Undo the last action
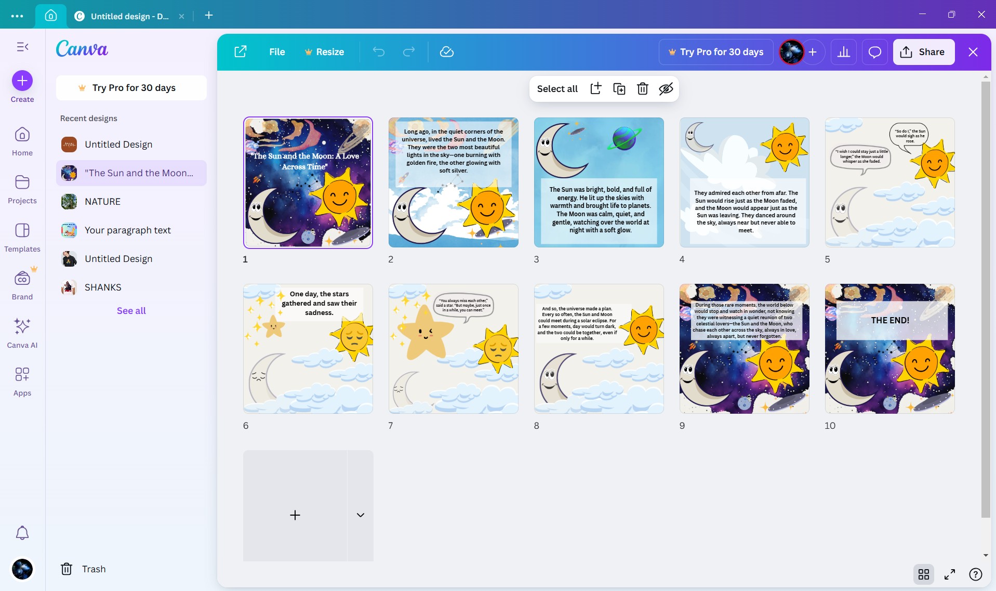 click(379, 52)
